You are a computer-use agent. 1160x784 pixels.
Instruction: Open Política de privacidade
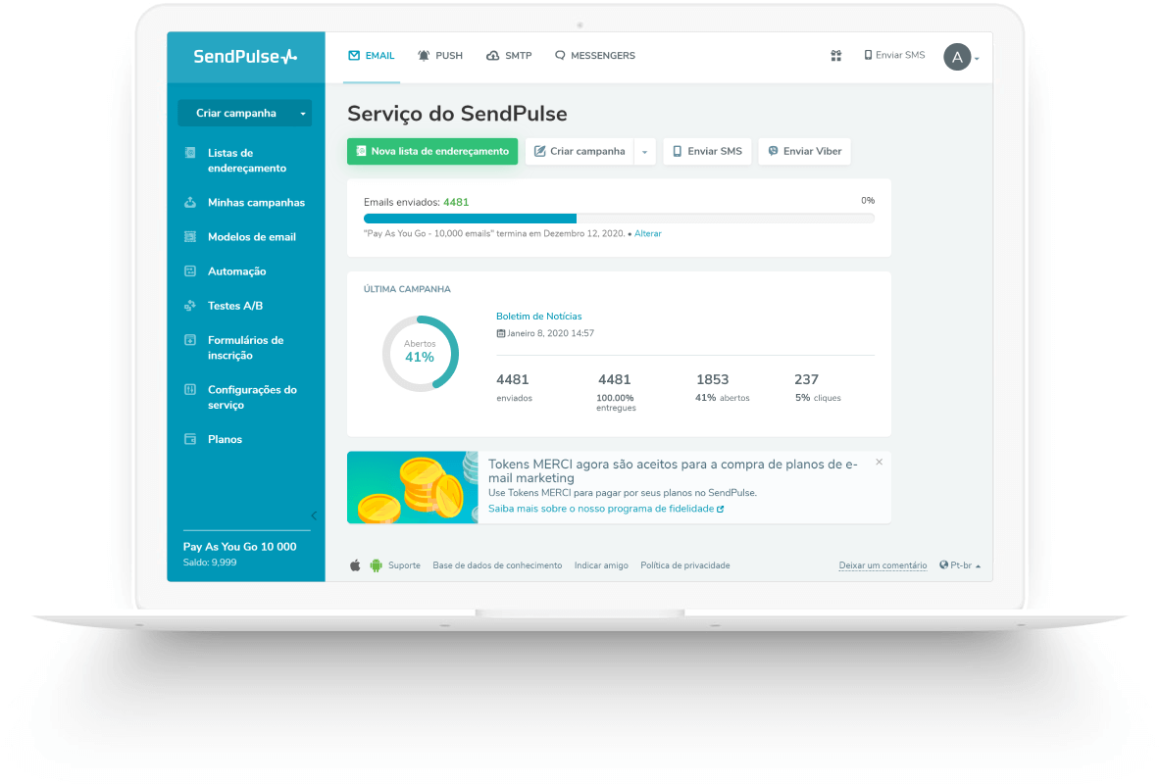[685, 565]
